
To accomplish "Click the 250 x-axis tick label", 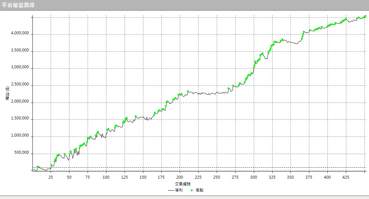I will 216,177.
